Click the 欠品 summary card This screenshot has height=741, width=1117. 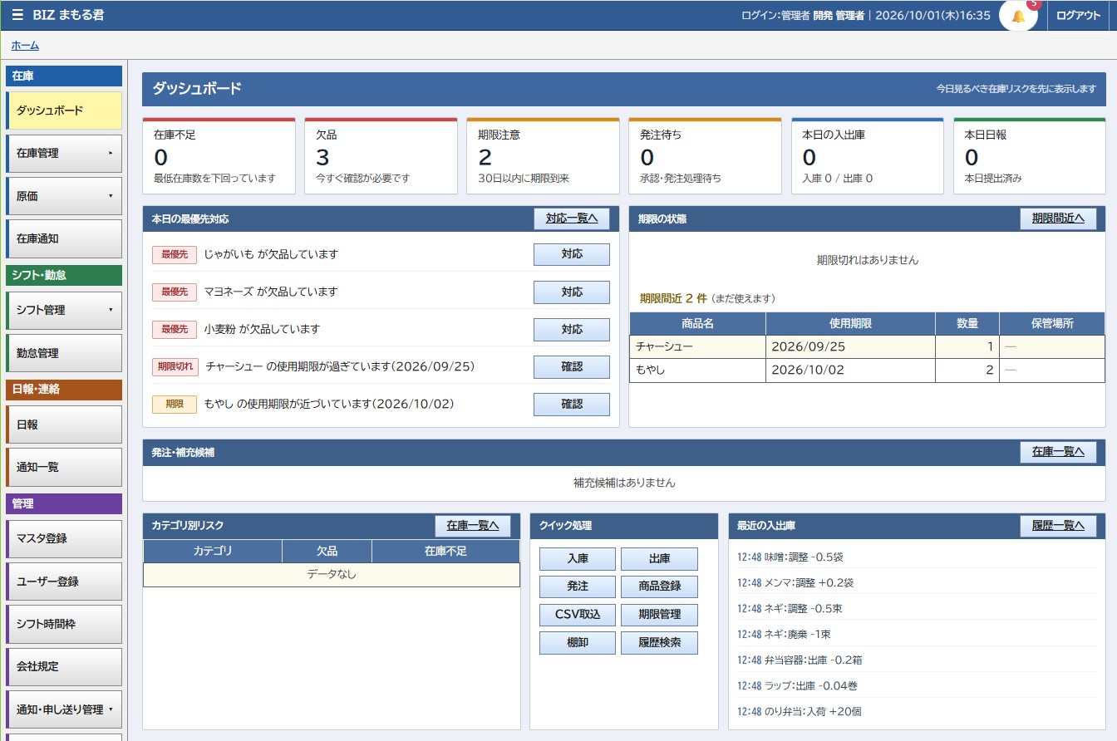pyautogui.click(x=381, y=156)
